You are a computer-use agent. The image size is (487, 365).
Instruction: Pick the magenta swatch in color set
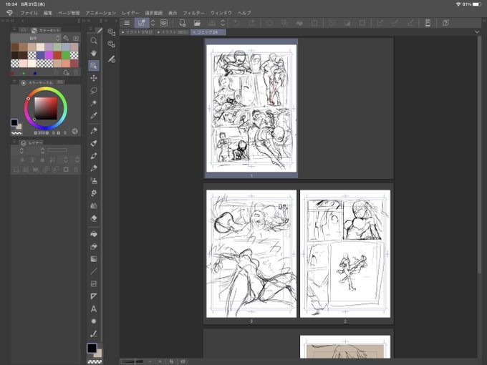coord(49,55)
